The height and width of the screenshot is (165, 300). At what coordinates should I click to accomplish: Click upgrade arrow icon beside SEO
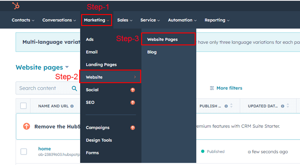click(133, 103)
